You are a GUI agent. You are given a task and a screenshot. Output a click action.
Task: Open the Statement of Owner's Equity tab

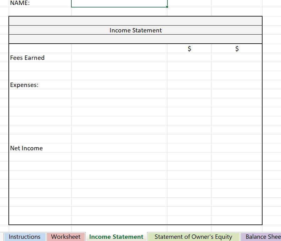coord(193,237)
